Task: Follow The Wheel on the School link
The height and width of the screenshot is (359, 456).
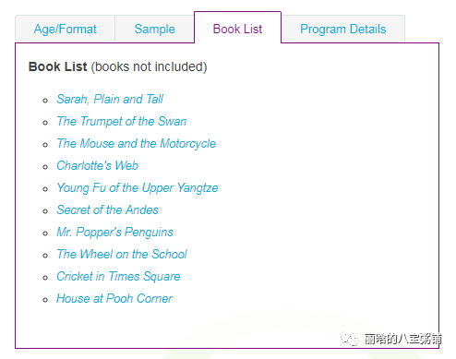Action: click(x=122, y=254)
